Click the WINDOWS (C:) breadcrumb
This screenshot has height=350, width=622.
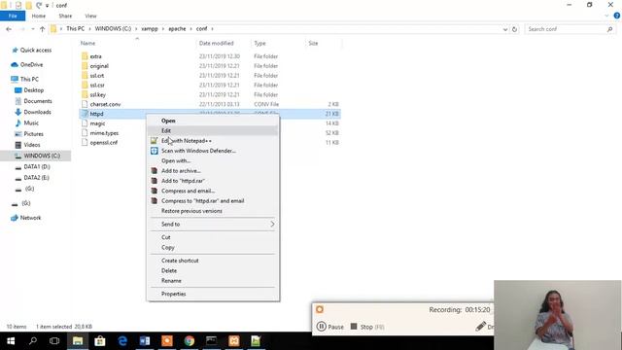(113, 28)
